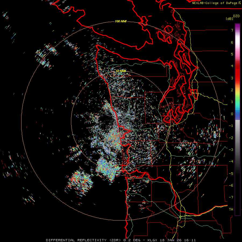Click the KLGX radar site identifier
The height and width of the screenshot is (242, 242).
[152, 240]
